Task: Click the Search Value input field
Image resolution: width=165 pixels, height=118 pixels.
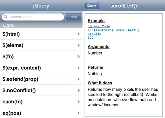Action: tap(33, 17)
